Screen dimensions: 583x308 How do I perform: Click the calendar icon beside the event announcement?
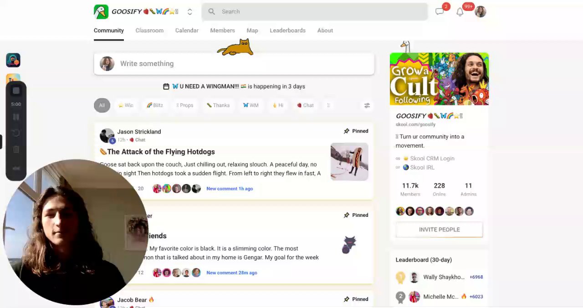click(x=166, y=87)
